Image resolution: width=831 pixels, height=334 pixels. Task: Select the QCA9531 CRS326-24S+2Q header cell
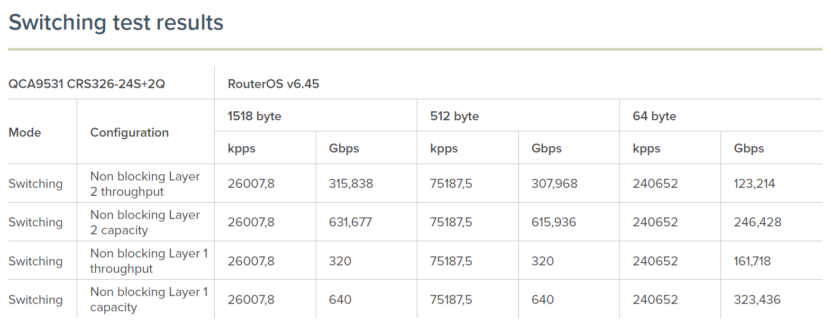pos(87,84)
